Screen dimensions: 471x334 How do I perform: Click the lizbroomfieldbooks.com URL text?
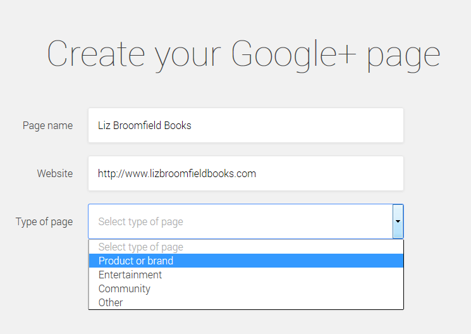click(177, 173)
